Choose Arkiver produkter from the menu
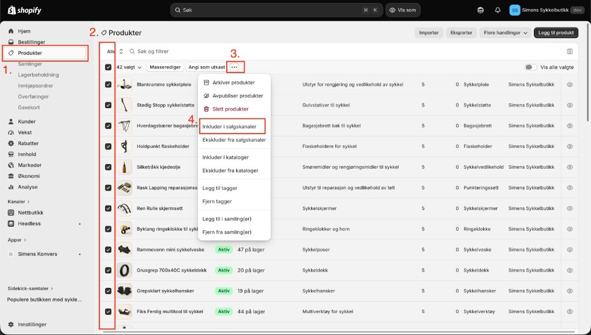591x335 pixels. coord(234,82)
